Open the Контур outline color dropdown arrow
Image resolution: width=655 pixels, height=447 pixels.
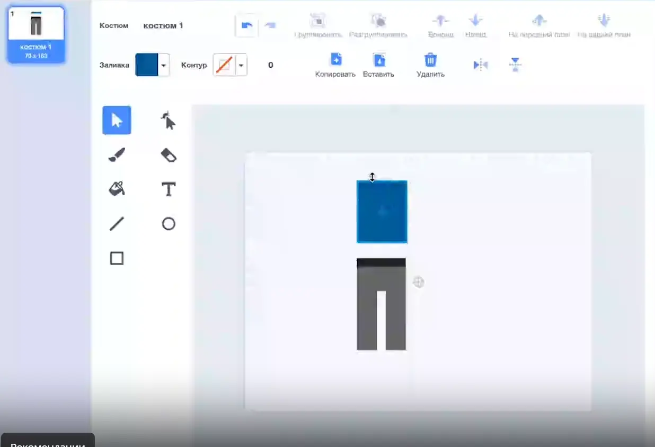click(x=242, y=65)
